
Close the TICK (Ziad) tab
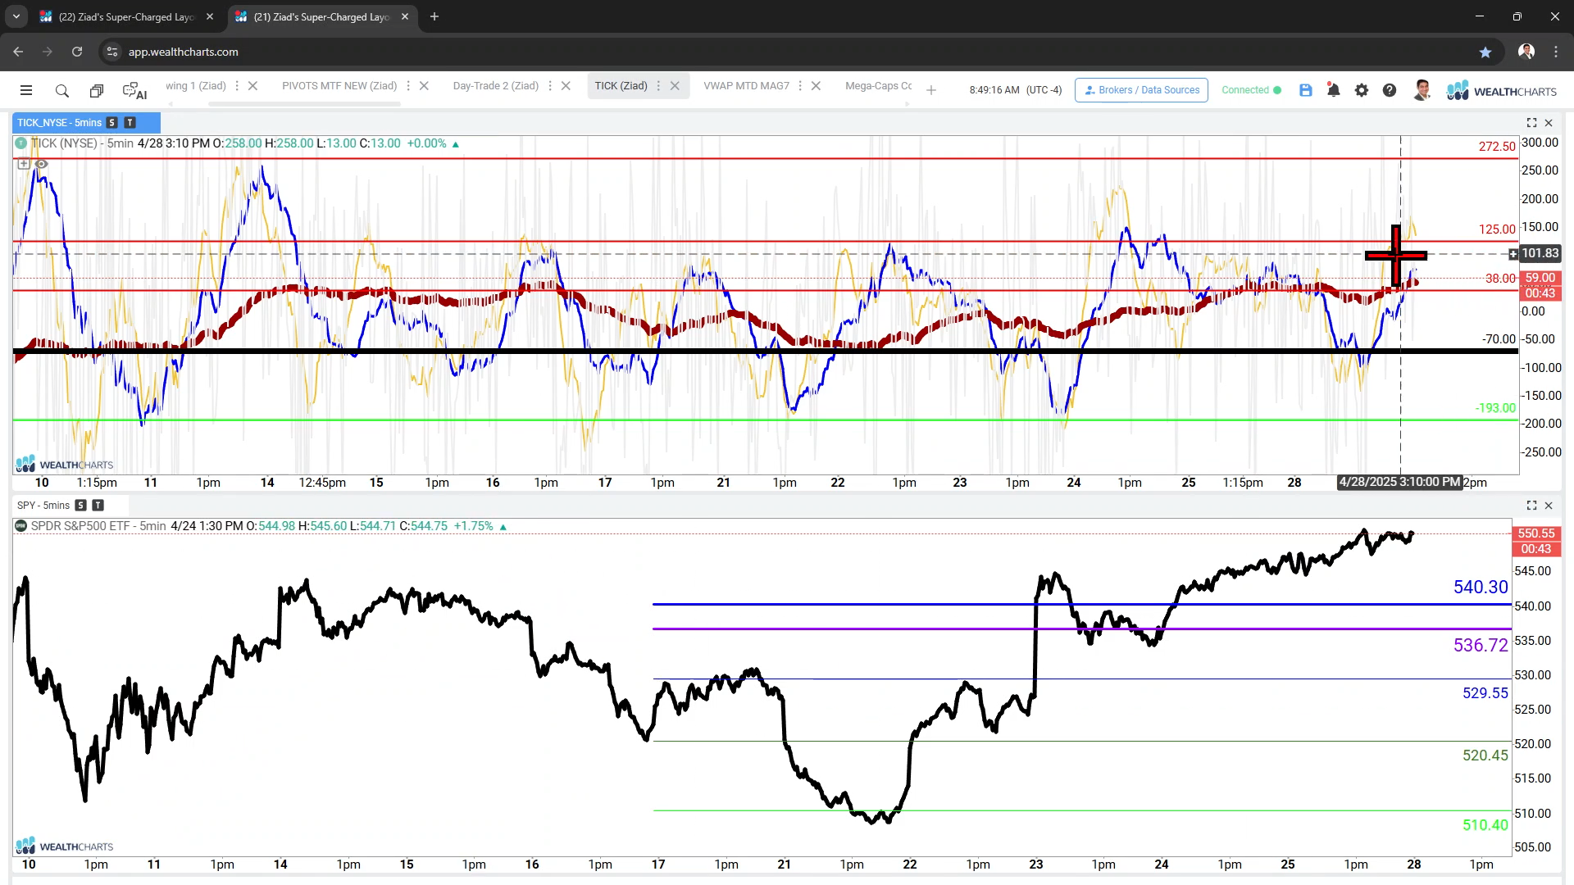tap(675, 86)
